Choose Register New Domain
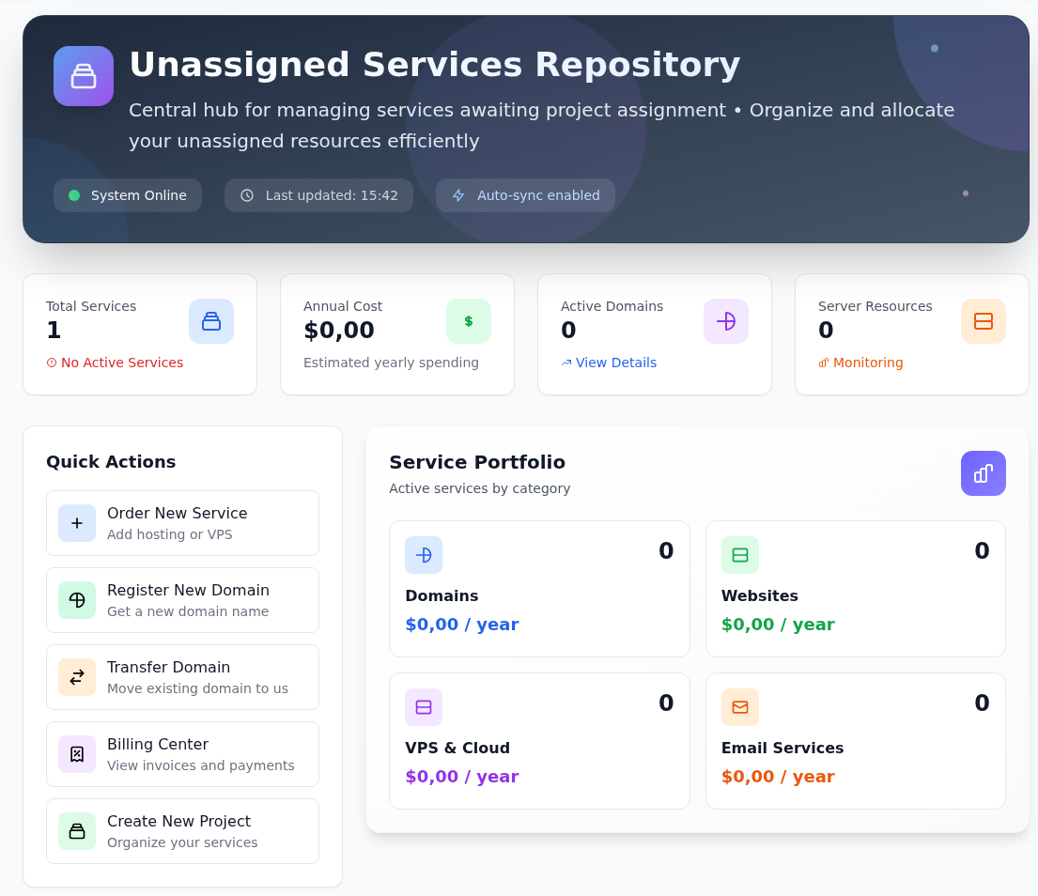This screenshot has width=1038, height=896. coord(183,600)
